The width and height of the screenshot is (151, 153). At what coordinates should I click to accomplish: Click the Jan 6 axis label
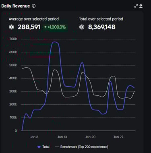tap(34, 137)
